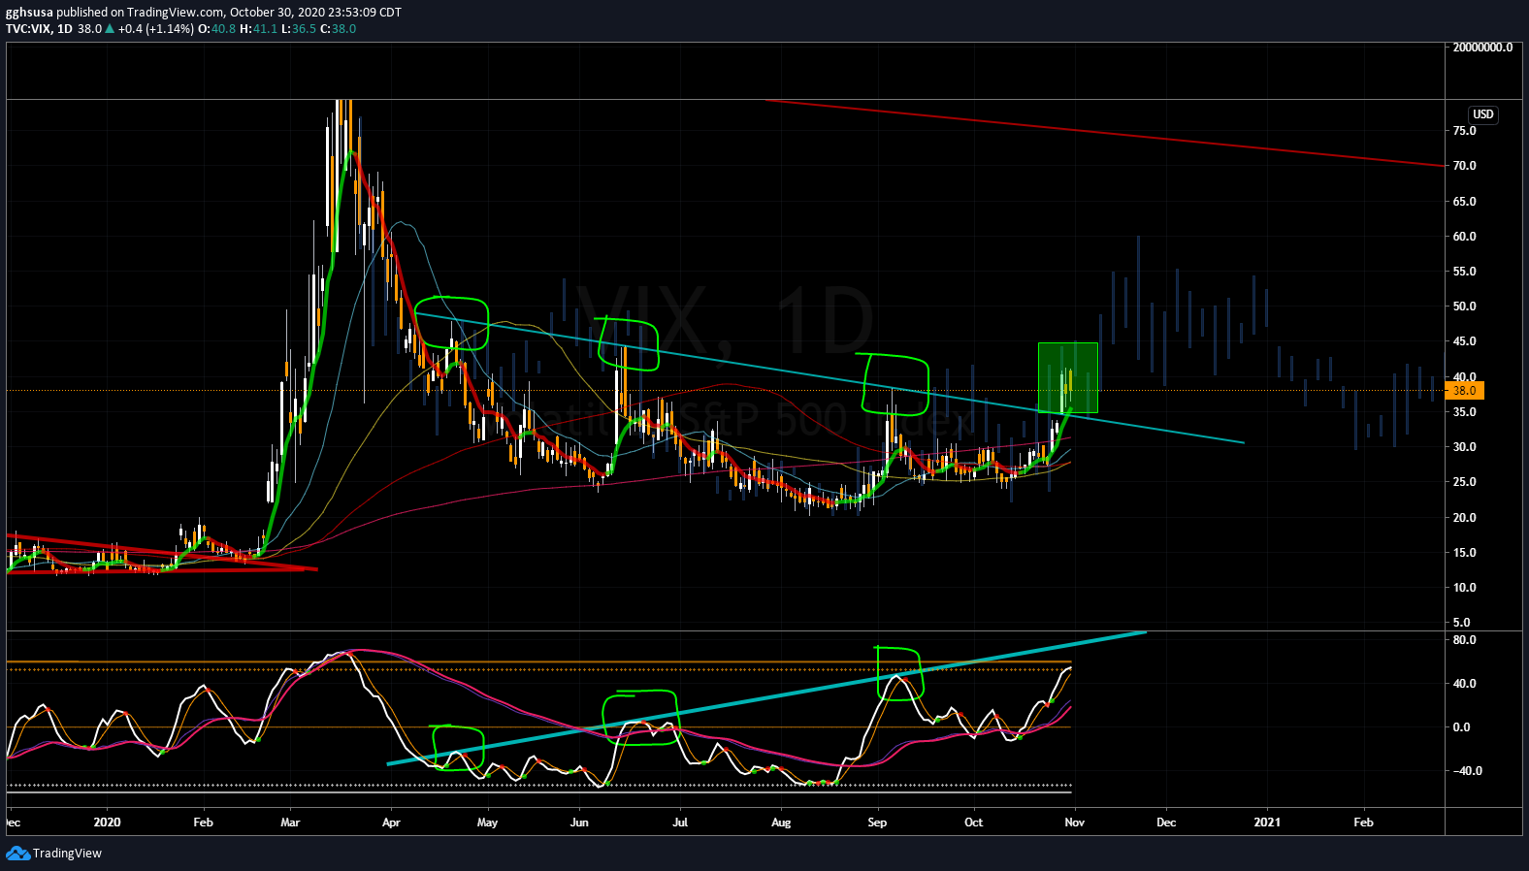Screen dimensions: 1529x871
Task: Click the 2021 year label on time axis
Action: coord(1267,823)
